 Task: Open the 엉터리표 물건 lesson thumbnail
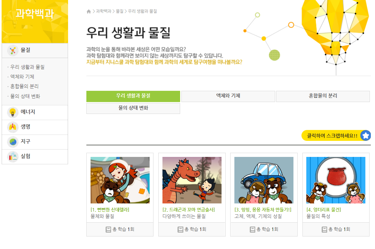pos(336,180)
